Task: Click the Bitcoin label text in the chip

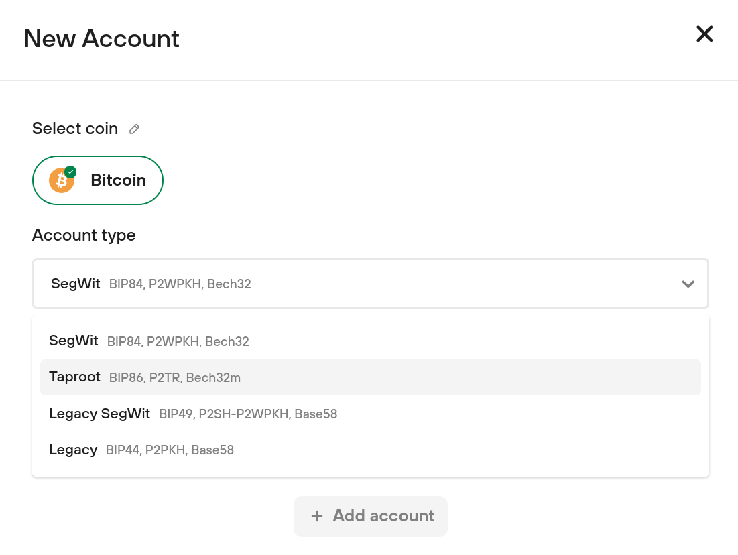Action: pyautogui.click(x=118, y=180)
